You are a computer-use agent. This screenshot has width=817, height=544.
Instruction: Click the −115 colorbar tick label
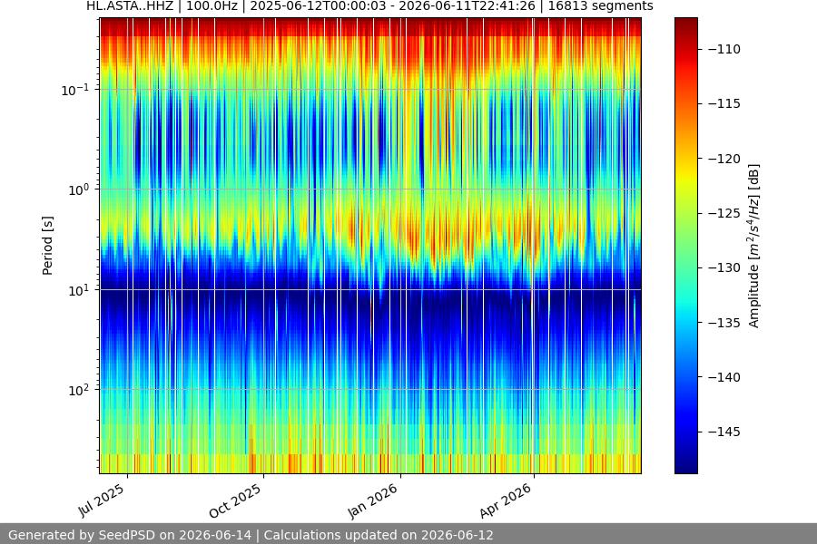[724, 103]
